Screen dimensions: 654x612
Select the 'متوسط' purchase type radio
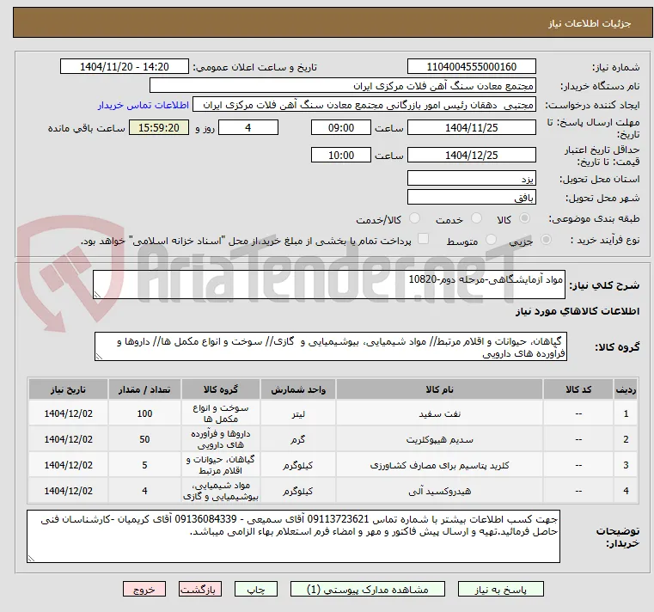point(491,240)
